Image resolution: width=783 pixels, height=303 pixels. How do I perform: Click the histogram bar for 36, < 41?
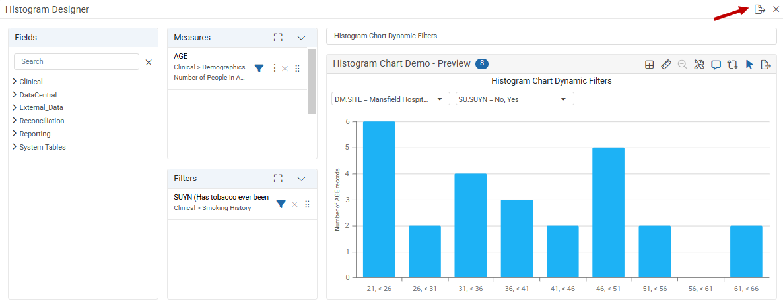(x=517, y=238)
